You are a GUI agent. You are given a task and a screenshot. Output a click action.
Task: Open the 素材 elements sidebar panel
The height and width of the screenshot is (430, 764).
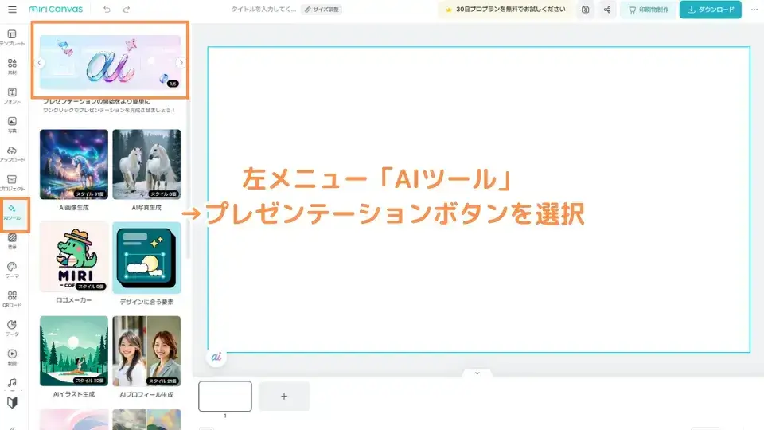(x=12, y=67)
